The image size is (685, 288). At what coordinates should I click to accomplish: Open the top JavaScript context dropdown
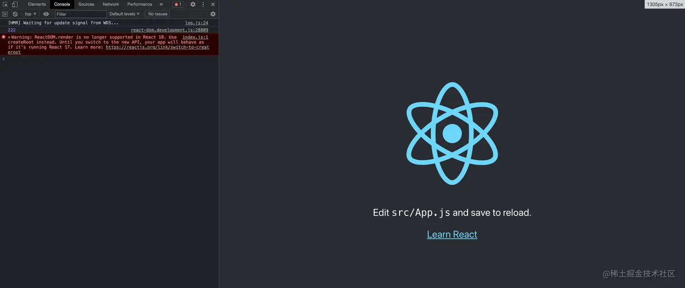pyautogui.click(x=30, y=14)
